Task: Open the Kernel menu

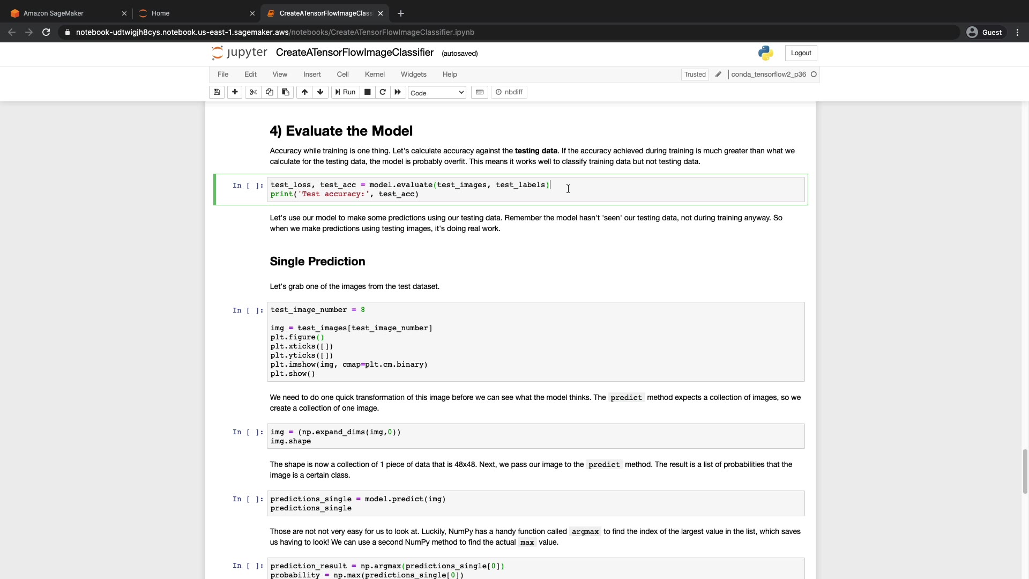Action: click(x=375, y=75)
